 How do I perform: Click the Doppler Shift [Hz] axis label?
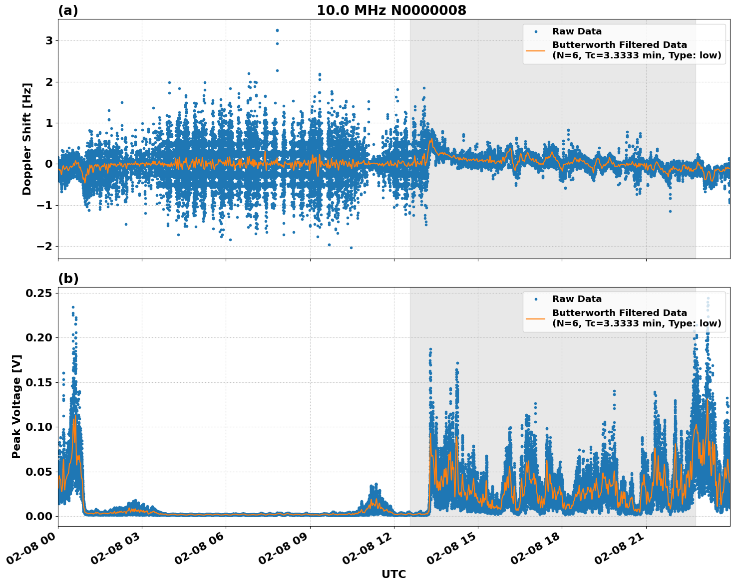pyautogui.click(x=28, y=137)
